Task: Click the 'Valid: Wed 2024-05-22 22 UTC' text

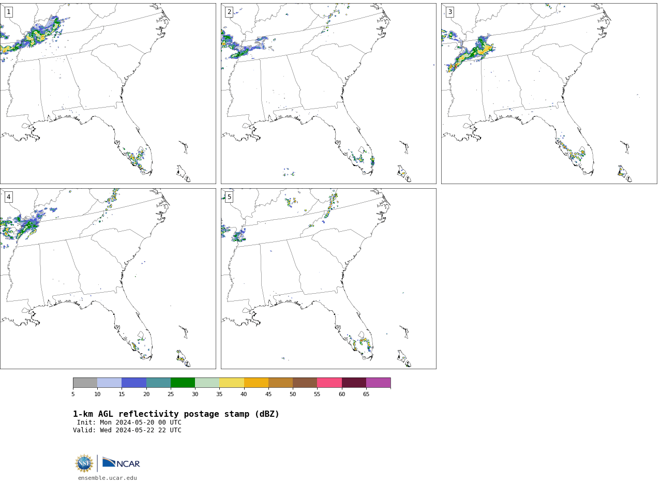Action: [127, 430]
